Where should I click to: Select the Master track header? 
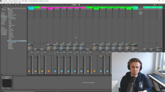[159, 8]
